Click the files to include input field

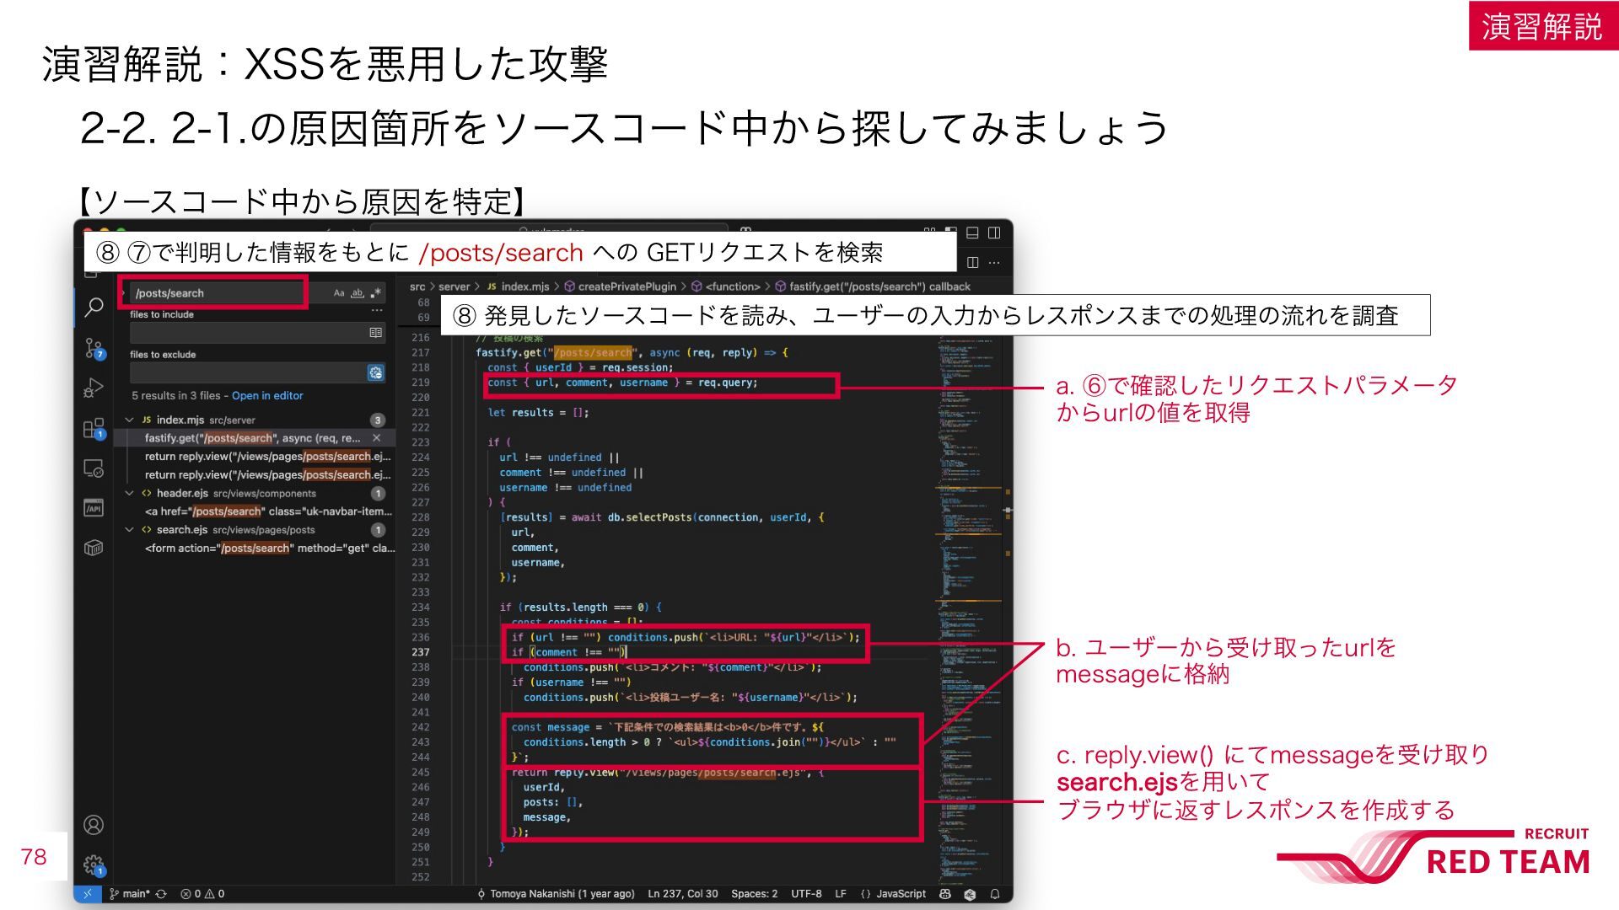click(x=248, y=333)
